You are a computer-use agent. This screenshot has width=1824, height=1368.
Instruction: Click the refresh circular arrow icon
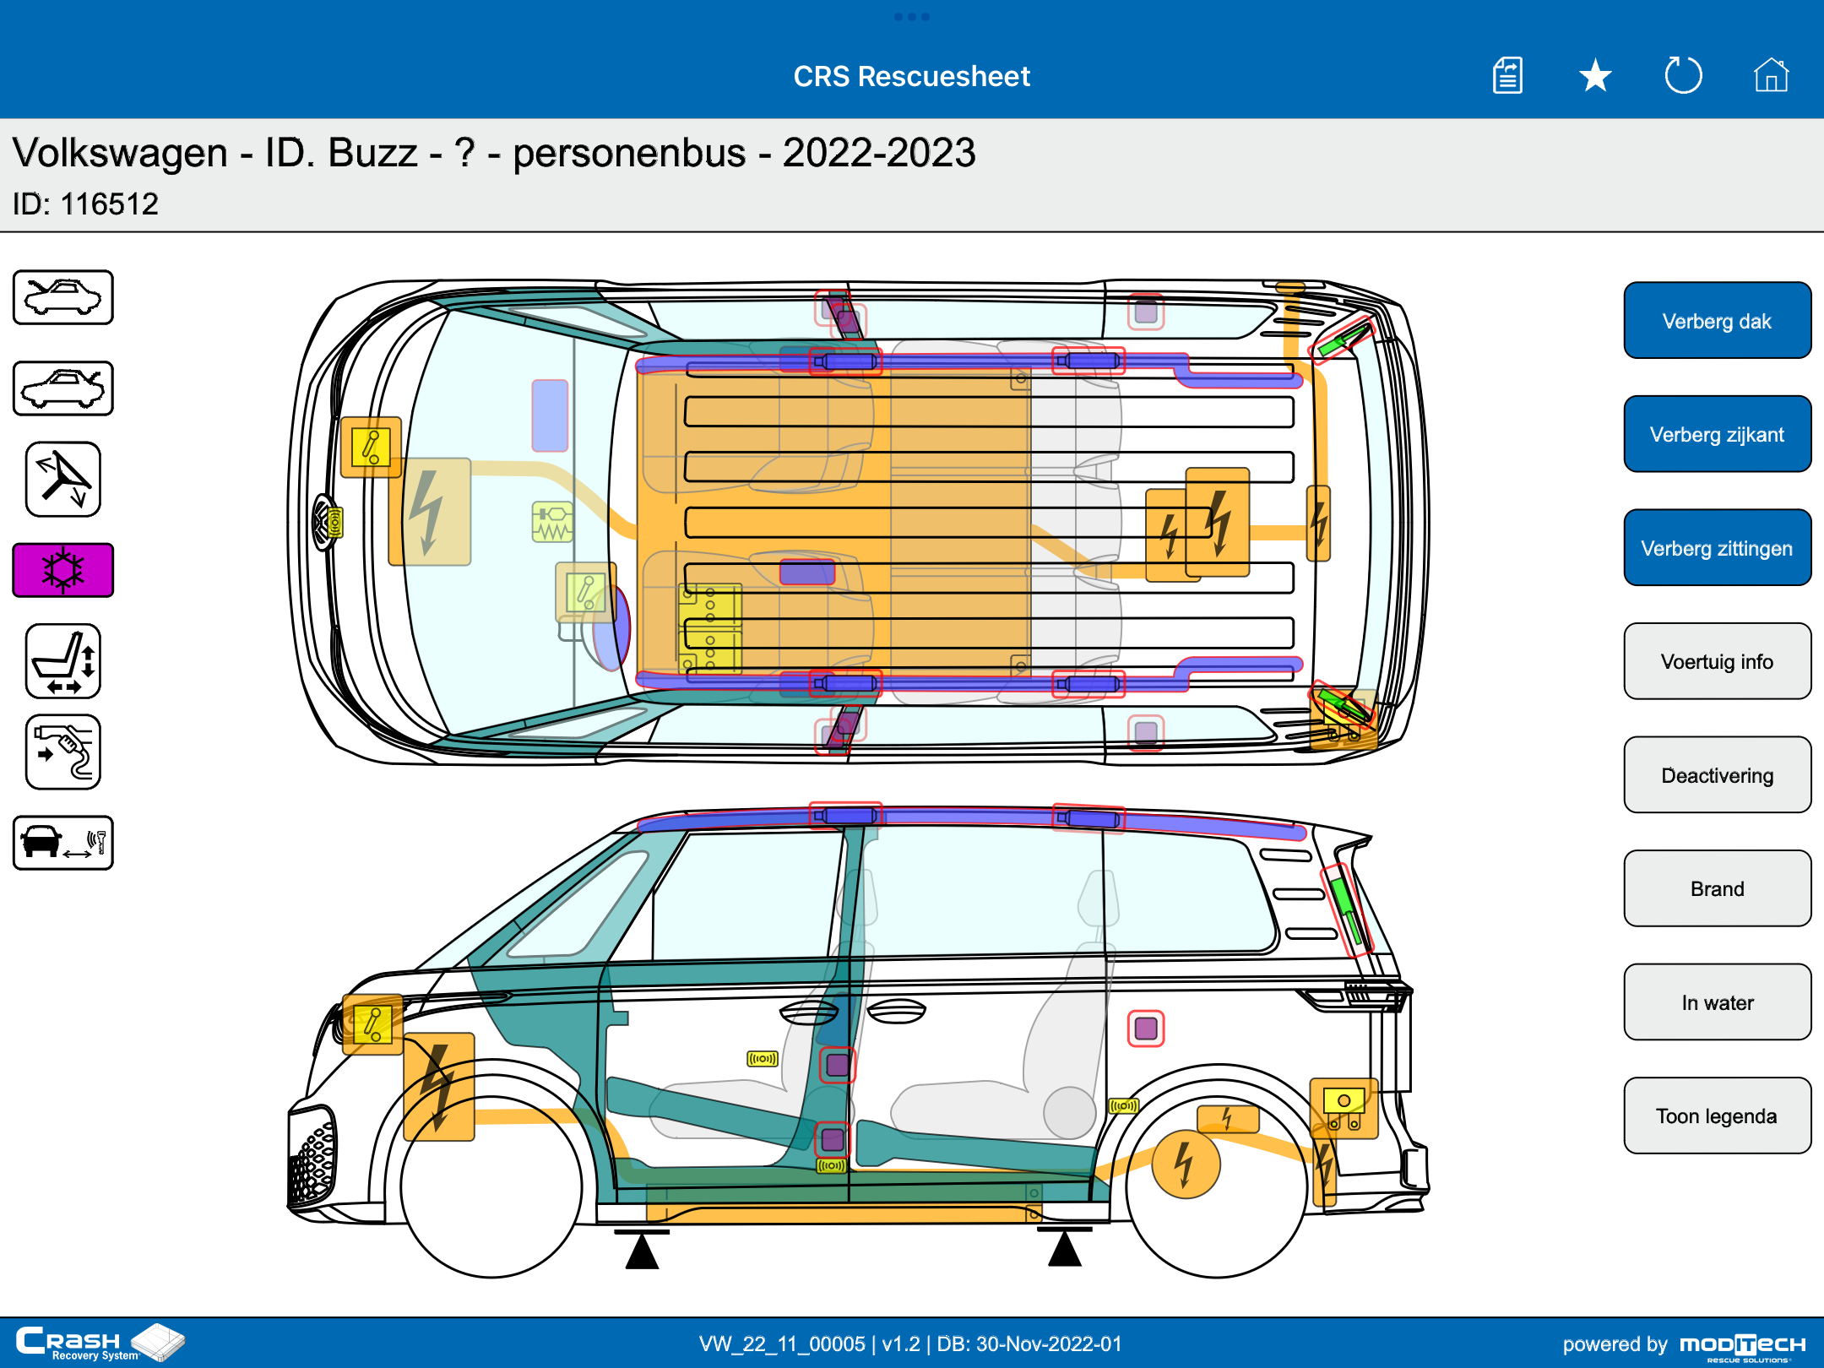point(1683,76)
